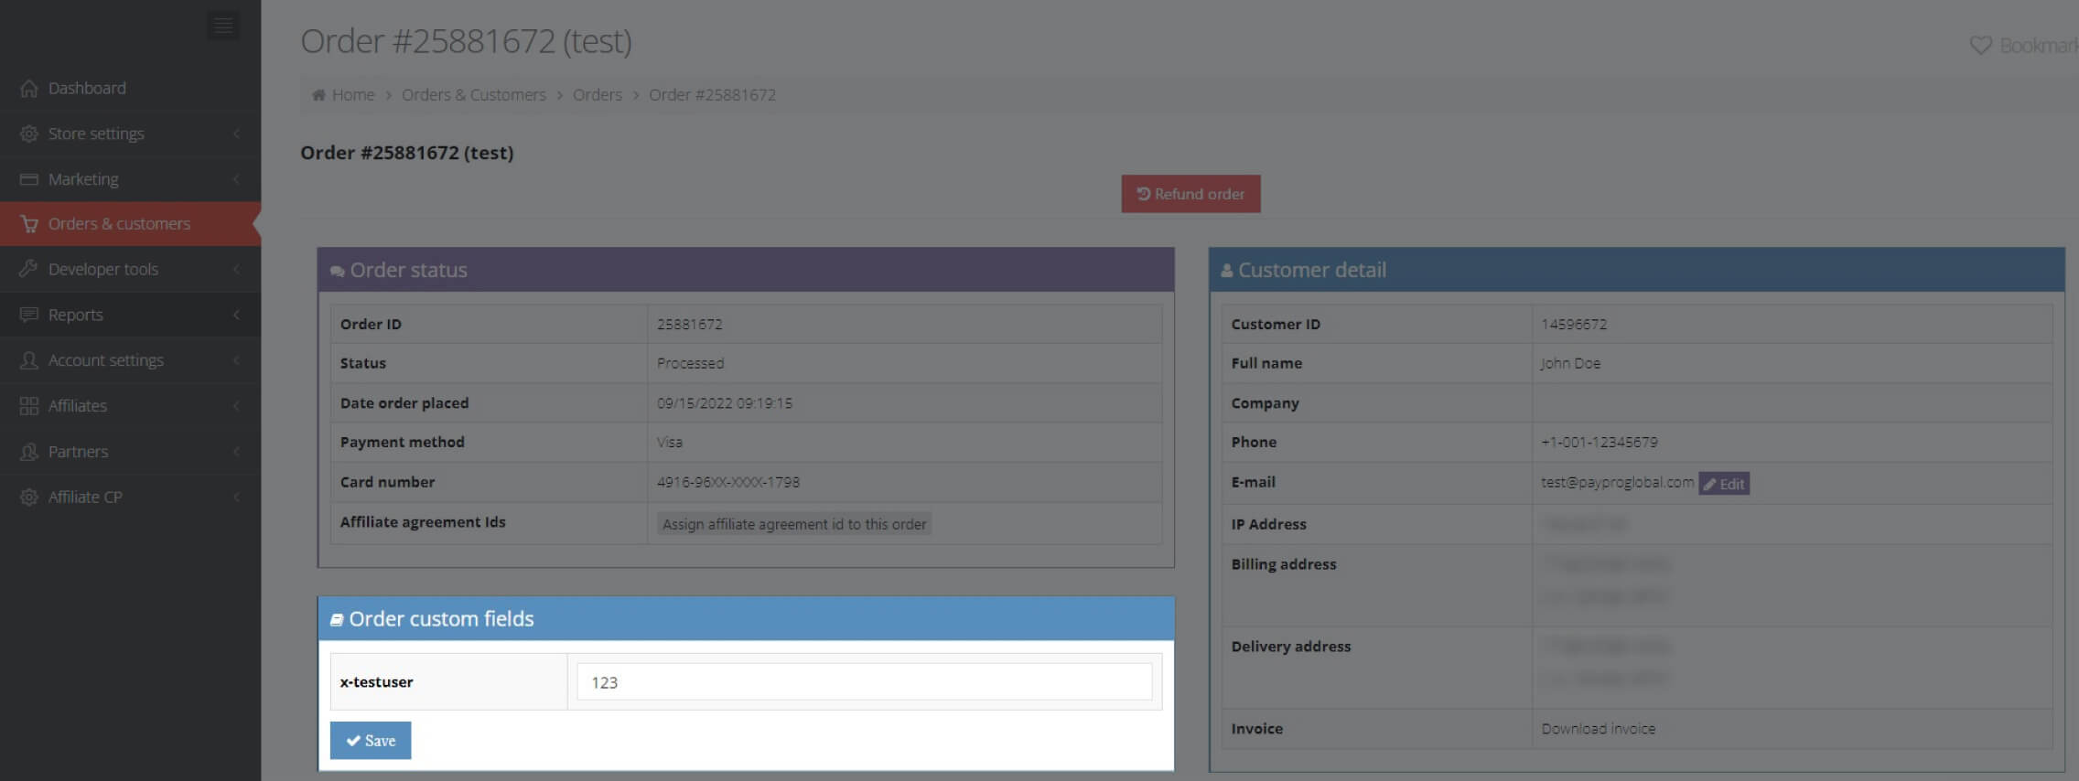Click the card number 4916-96XX-XXXX-1798

coord(728,482)
